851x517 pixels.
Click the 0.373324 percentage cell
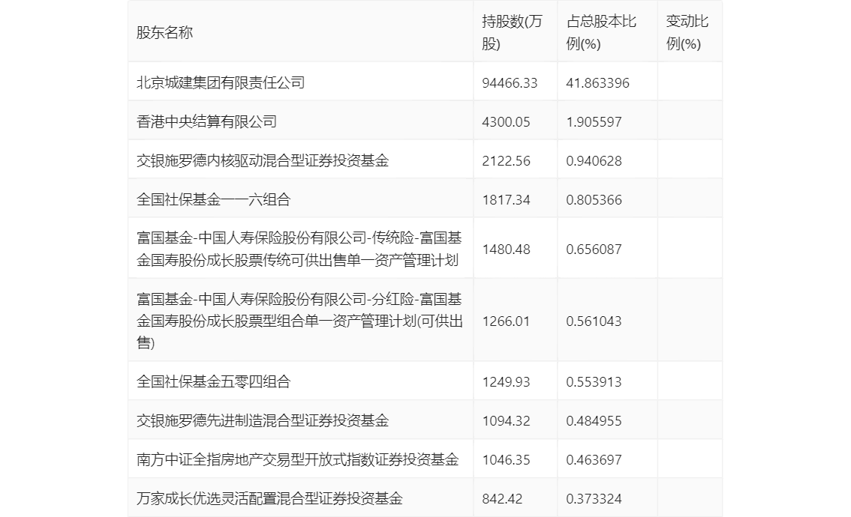(x=594, y=499)
